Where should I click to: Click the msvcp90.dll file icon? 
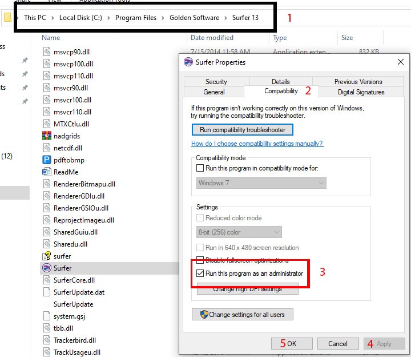[47, 51]
